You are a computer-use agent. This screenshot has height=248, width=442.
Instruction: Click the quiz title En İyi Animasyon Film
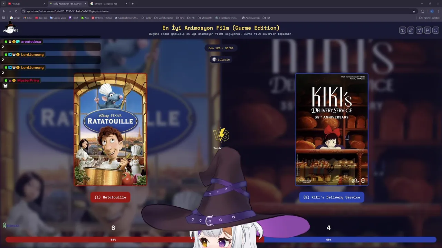click(x=221, y=28)
